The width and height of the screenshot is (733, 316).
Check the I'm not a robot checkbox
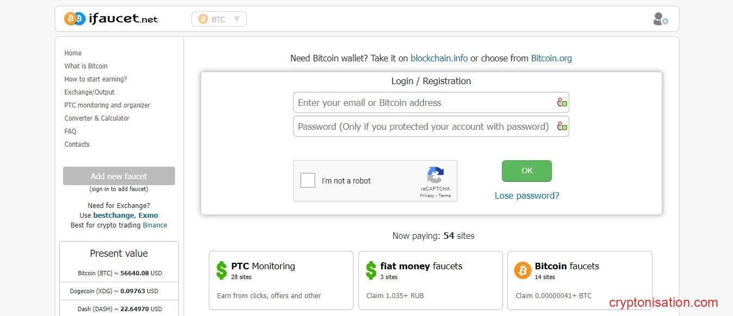[308, 180]
